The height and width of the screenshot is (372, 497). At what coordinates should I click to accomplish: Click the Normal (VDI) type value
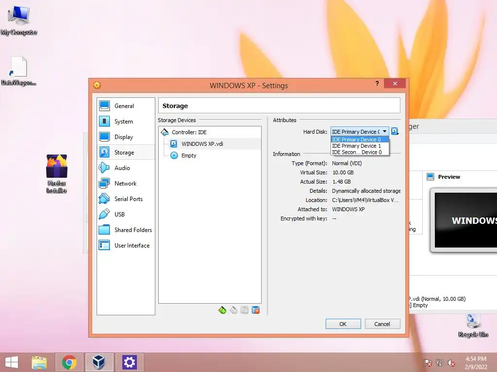pos(347,164)
